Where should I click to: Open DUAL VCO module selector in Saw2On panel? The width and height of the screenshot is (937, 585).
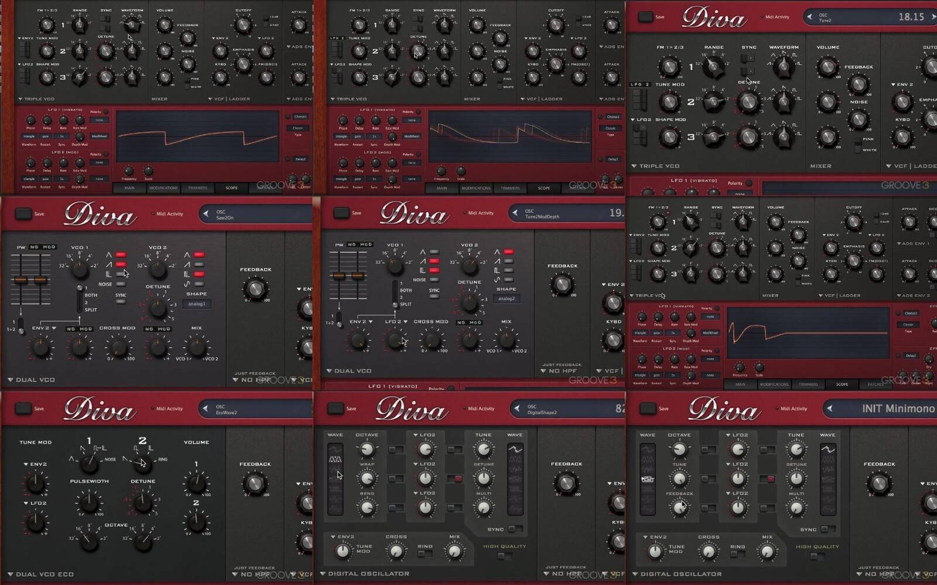[32, 380]
